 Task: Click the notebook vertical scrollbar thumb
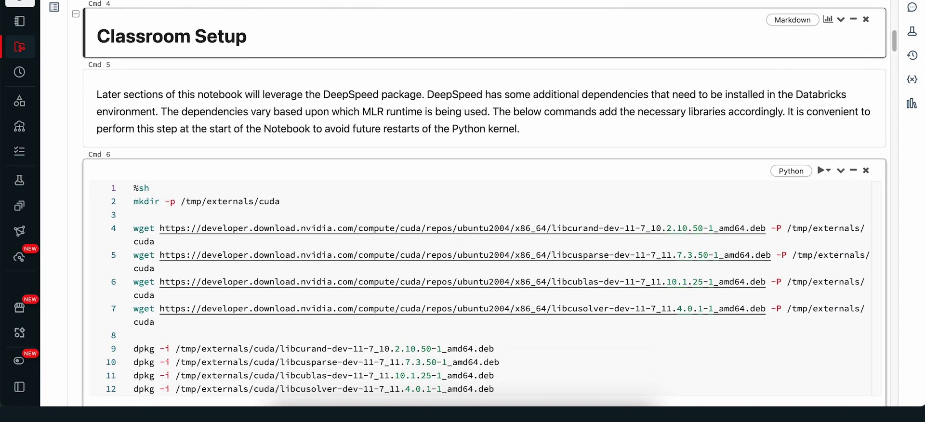click(x=894, y=41)
